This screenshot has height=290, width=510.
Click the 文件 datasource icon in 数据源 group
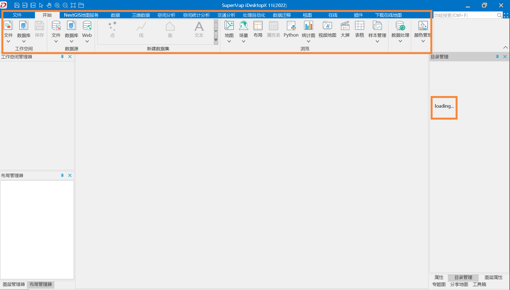56,26
